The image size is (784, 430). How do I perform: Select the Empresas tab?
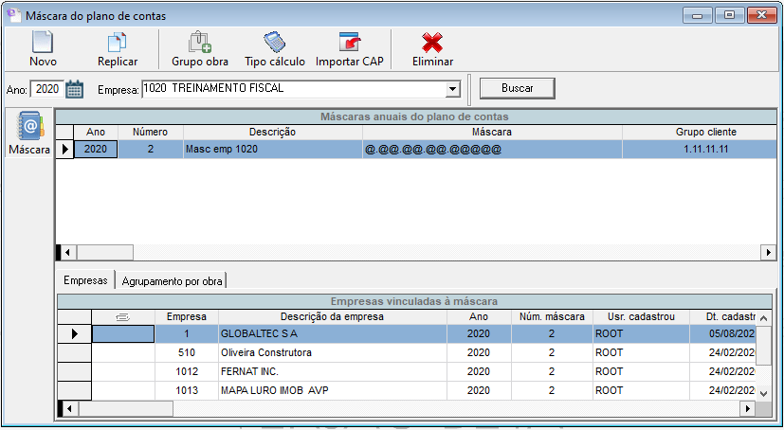tap(84, 280)
